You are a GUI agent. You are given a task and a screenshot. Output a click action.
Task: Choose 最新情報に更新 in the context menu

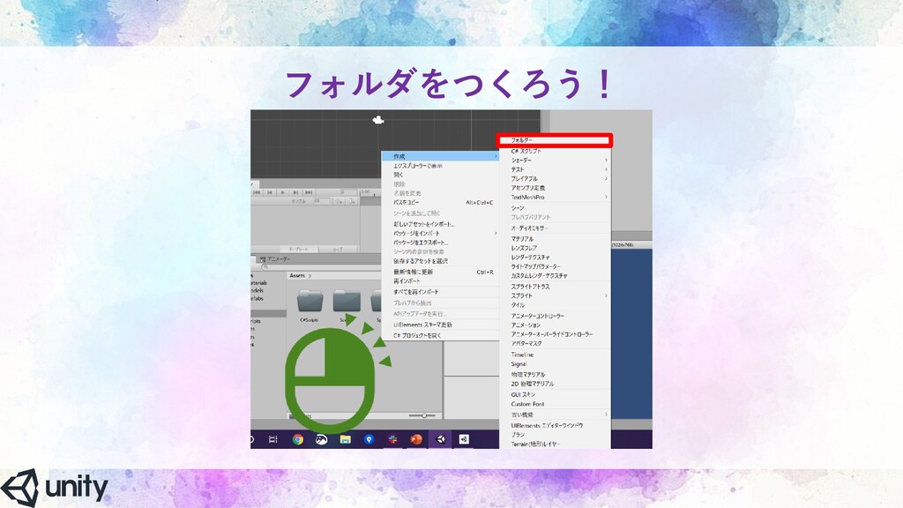[441, 272]
